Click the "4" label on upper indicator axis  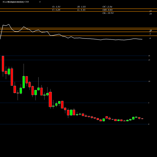[150, 38]
